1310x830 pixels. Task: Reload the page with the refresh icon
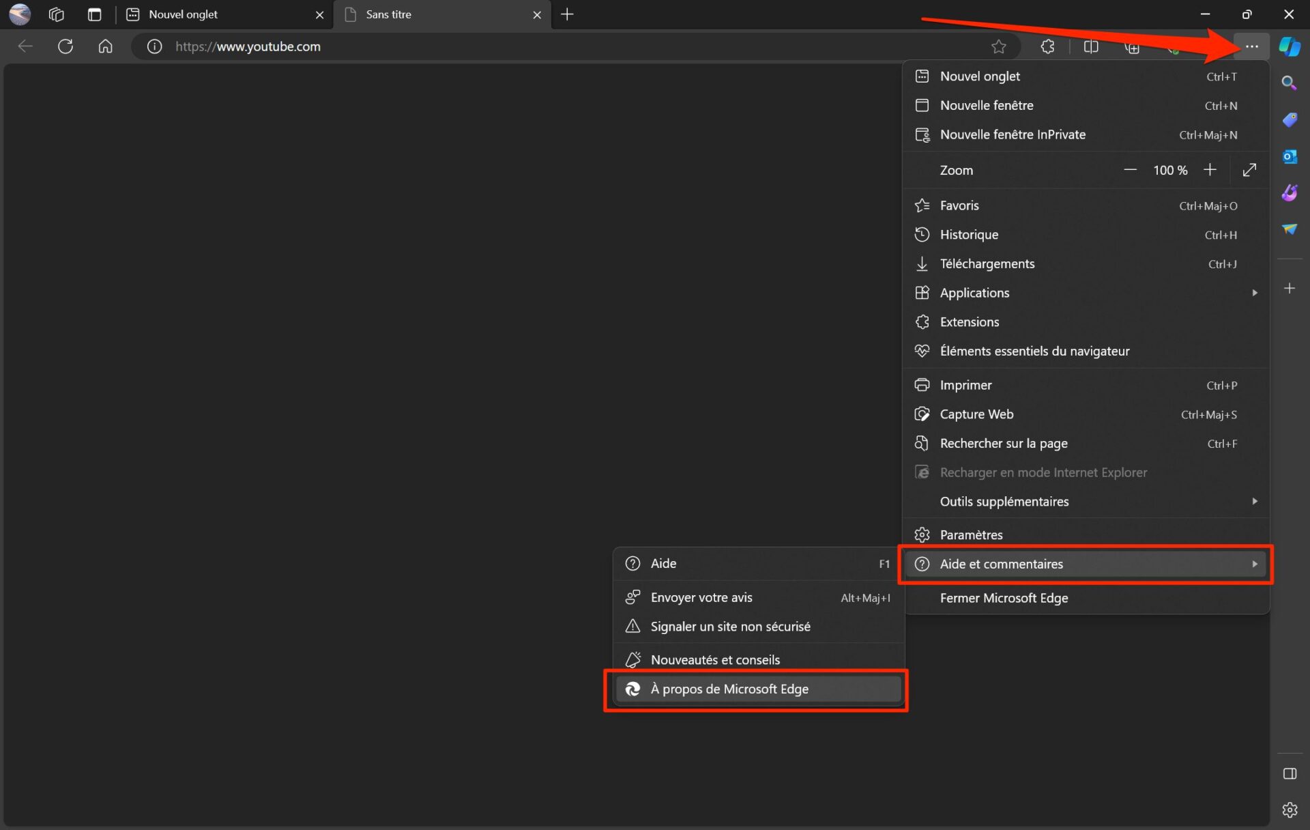tap(65, 46)
